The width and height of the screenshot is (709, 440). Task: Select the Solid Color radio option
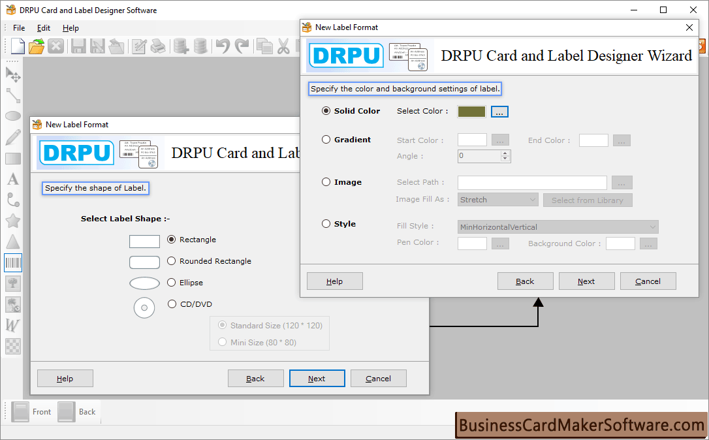[326, 111]
